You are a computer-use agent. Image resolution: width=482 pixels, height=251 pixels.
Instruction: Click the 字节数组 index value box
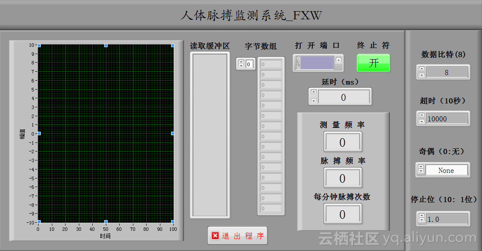(x=249, y=64)
